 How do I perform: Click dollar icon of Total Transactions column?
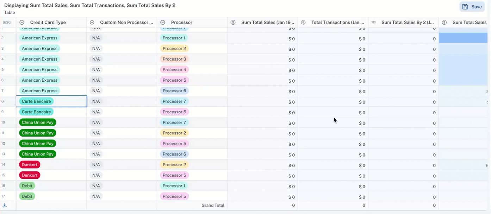click(303, 23)
